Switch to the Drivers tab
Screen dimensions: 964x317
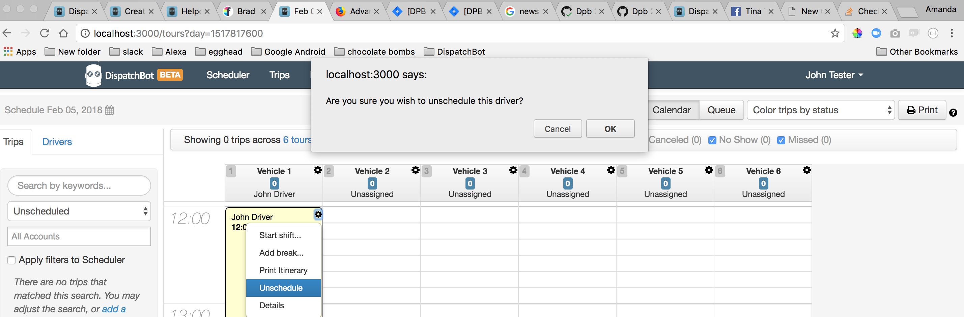point(57,142)
